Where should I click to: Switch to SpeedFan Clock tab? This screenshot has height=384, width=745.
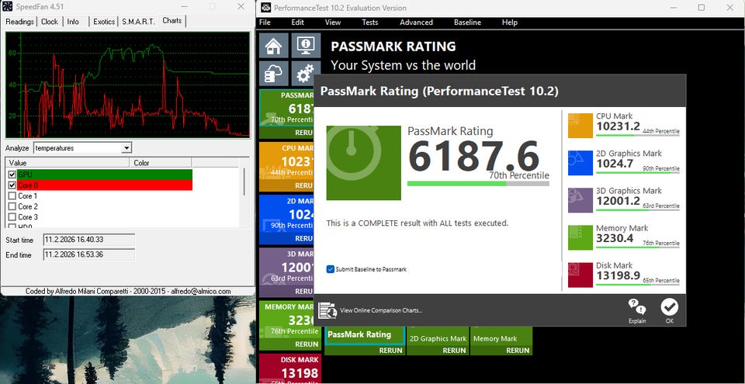50,22
